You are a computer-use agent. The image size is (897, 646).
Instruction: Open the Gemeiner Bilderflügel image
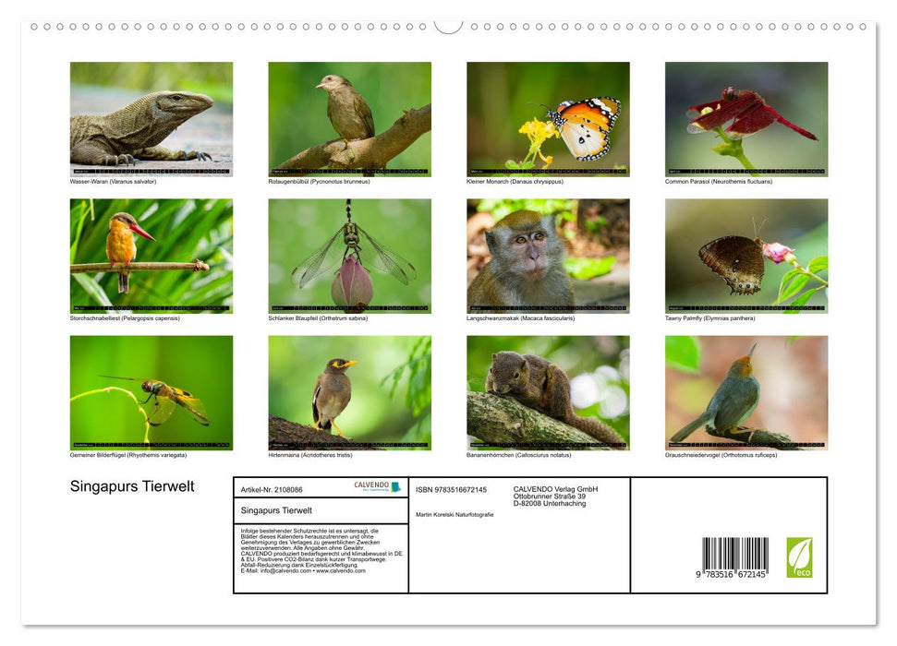click(x=149, y=391)
